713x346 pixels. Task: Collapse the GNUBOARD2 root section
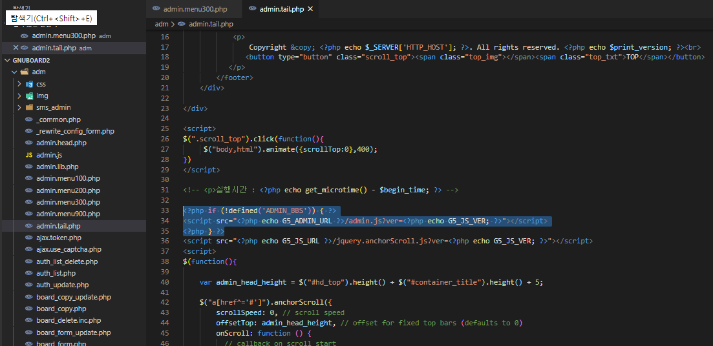(7, 60)
